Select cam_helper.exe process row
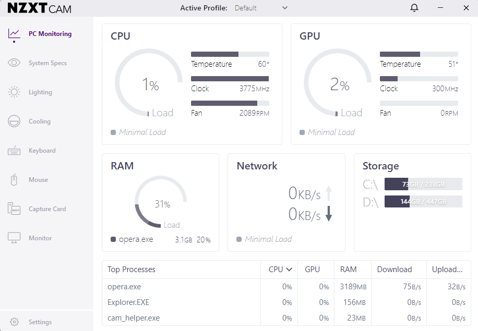This screenshot has width=478, height=331. point(286,318)
